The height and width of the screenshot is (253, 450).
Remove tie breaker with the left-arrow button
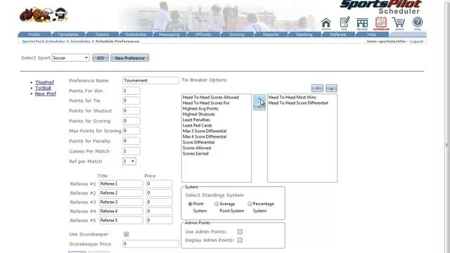tap(259, 107)
